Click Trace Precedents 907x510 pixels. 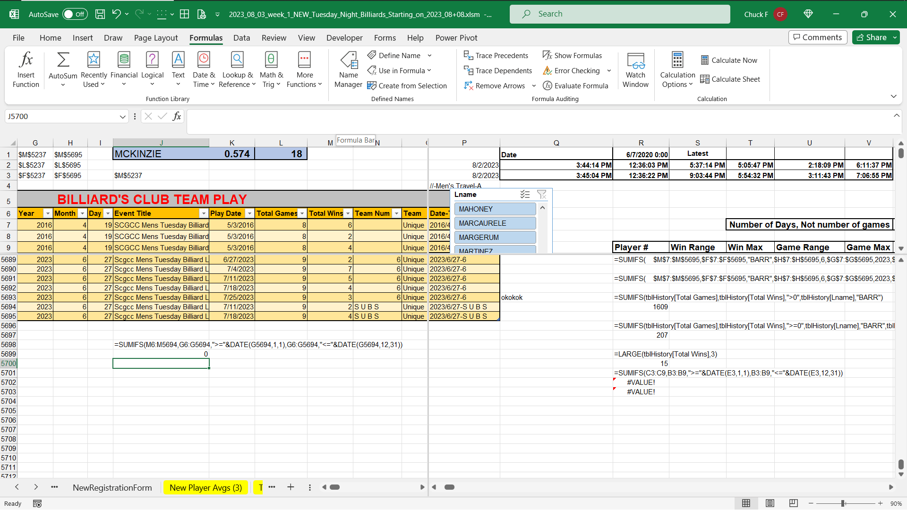(496, 56)
